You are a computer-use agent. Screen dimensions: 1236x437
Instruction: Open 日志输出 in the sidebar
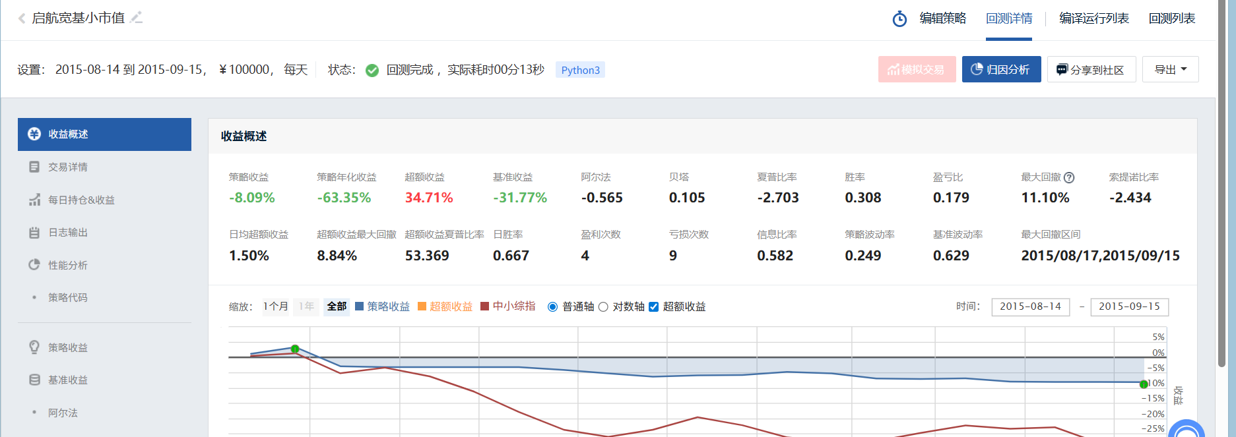tap(67, 233)
